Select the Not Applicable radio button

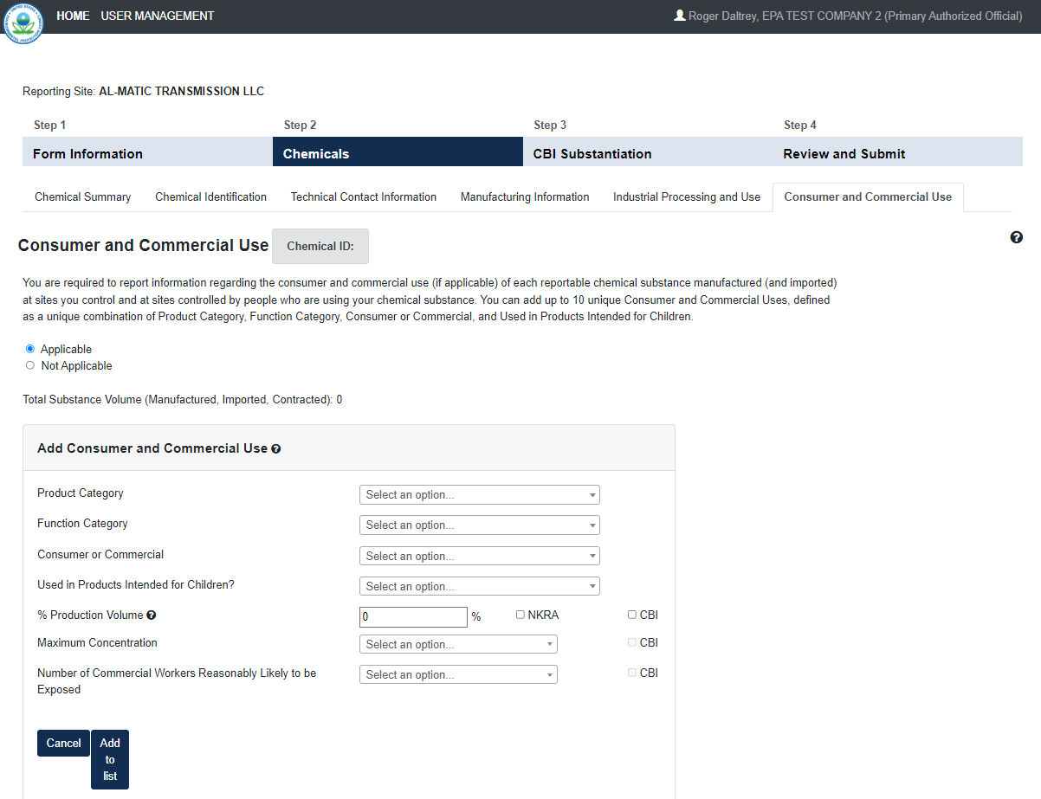pos(30,365)
